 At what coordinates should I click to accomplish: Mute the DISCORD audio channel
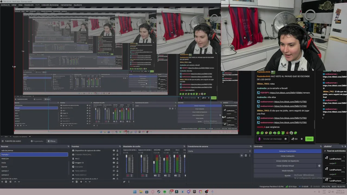(x=155, y=175)
